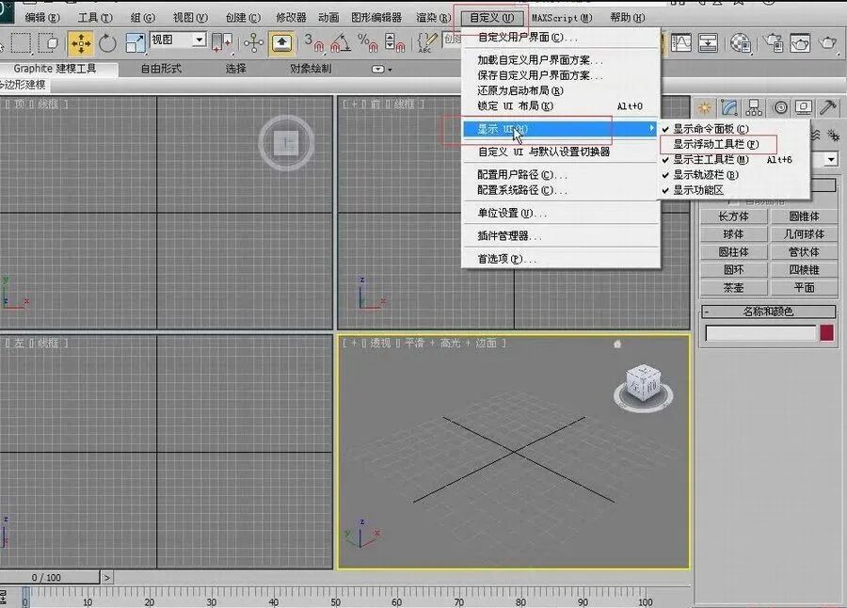
Task: Click the 平面 create button
Action: [x=804, y=287]
